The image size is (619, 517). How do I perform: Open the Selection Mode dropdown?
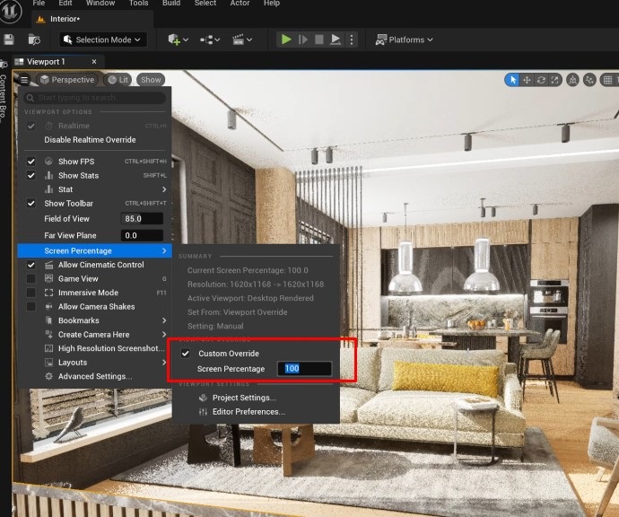(102, 39)
